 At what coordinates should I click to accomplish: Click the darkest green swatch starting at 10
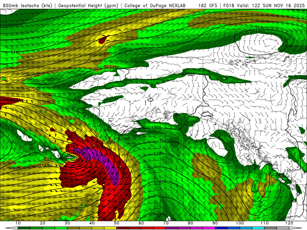24,228
